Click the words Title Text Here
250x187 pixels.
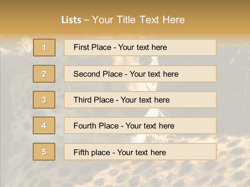tap(151, 20)
